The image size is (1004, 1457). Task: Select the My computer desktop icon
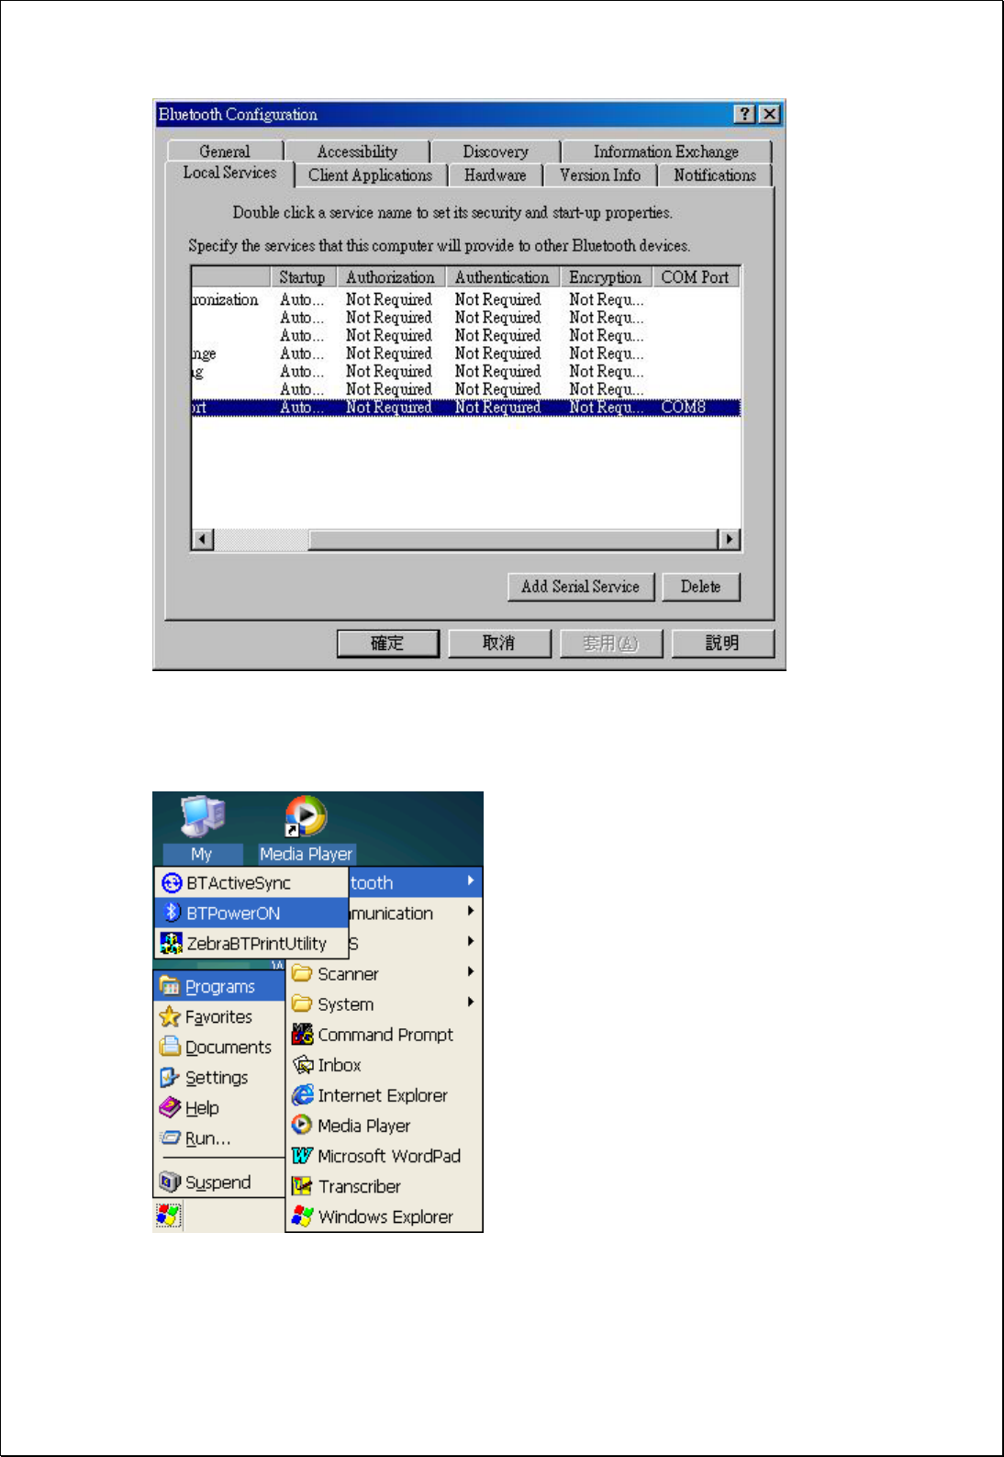203,816
